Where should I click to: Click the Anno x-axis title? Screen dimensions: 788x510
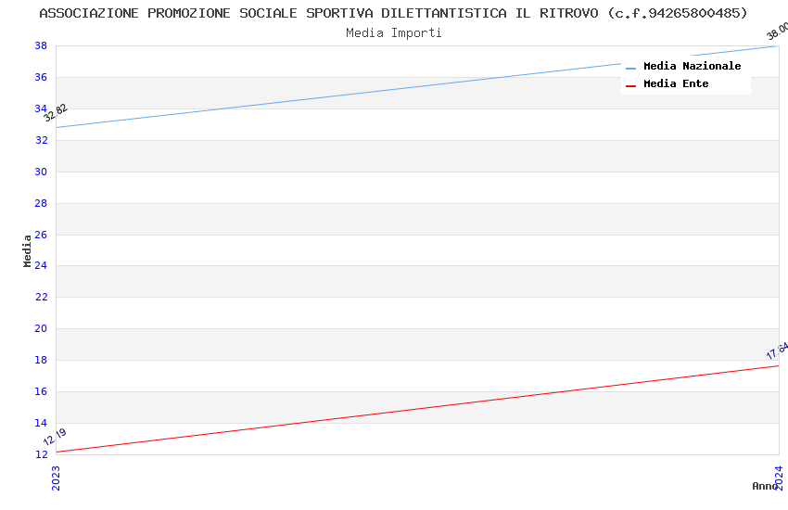[x=764, y=486]
